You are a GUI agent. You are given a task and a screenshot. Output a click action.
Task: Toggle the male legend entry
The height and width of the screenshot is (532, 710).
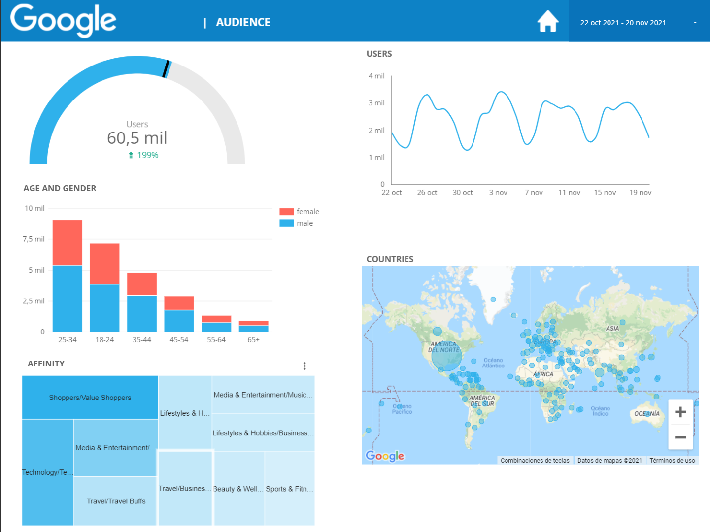296,223
